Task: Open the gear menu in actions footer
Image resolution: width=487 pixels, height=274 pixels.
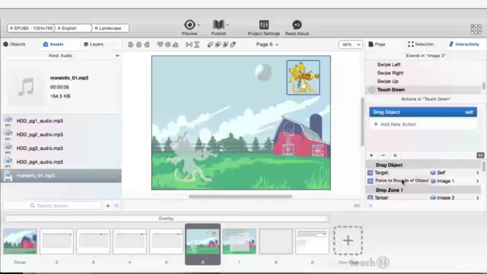Action: point(395,155)
